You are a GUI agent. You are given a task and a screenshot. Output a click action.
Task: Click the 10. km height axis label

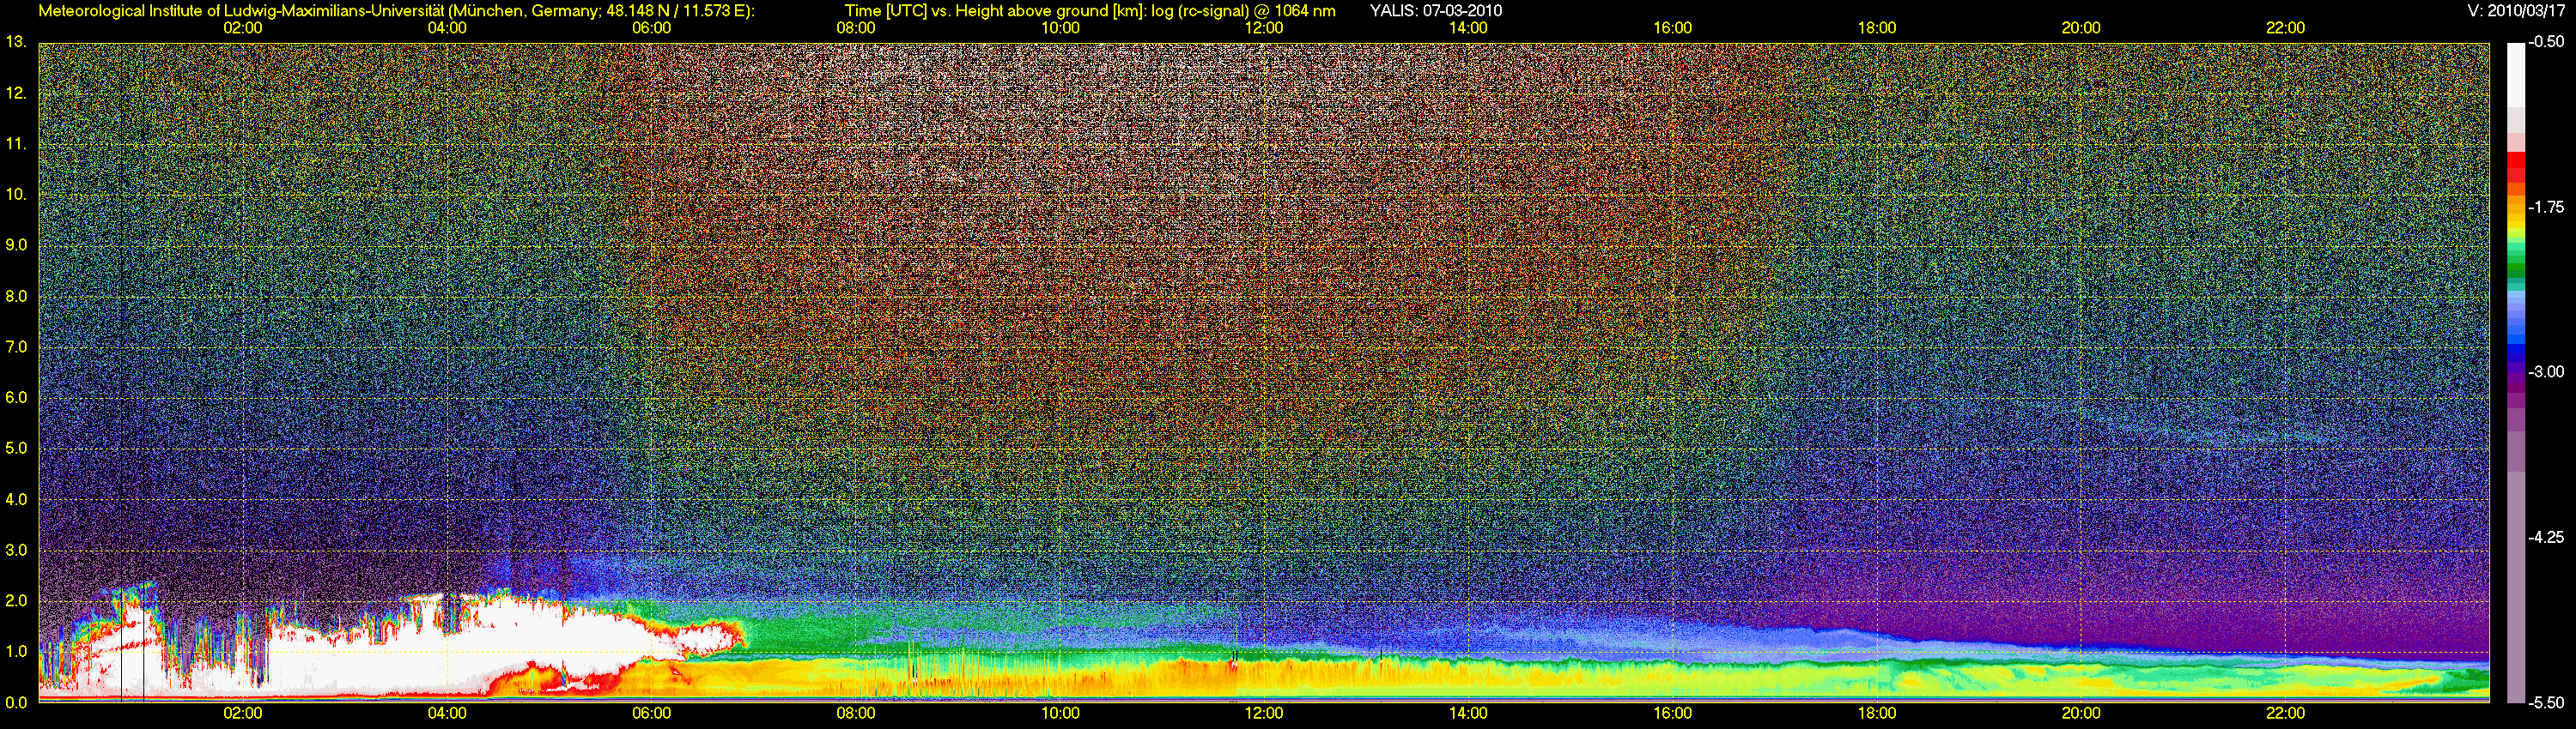tap(15, 195)
